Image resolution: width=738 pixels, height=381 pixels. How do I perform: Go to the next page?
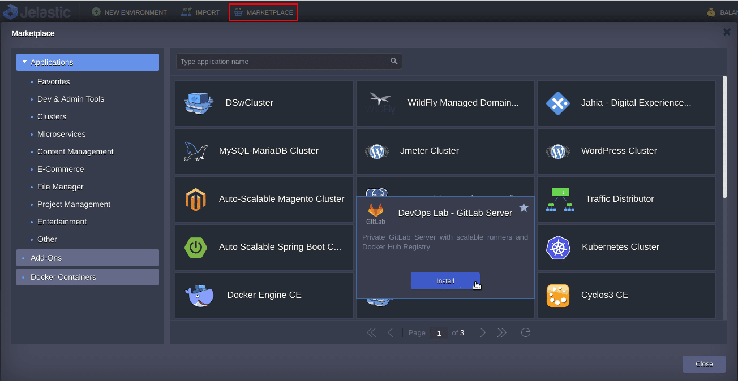[x=483, y=332]
